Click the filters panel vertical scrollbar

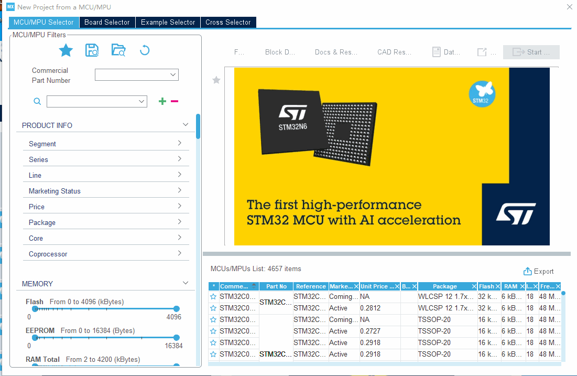coord(198,126)
